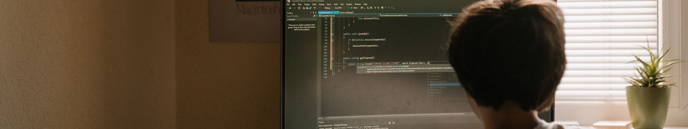Click the Toolbox search magnifier icon
This screenshot has width=688, height=129.
point(314,16)
